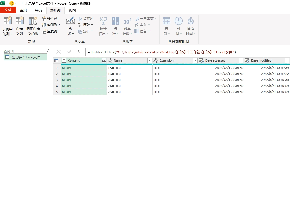Collapse the 查询 queries pane
Image resolution: width=290 pixels, height=203 pixels.
[48, 51]
